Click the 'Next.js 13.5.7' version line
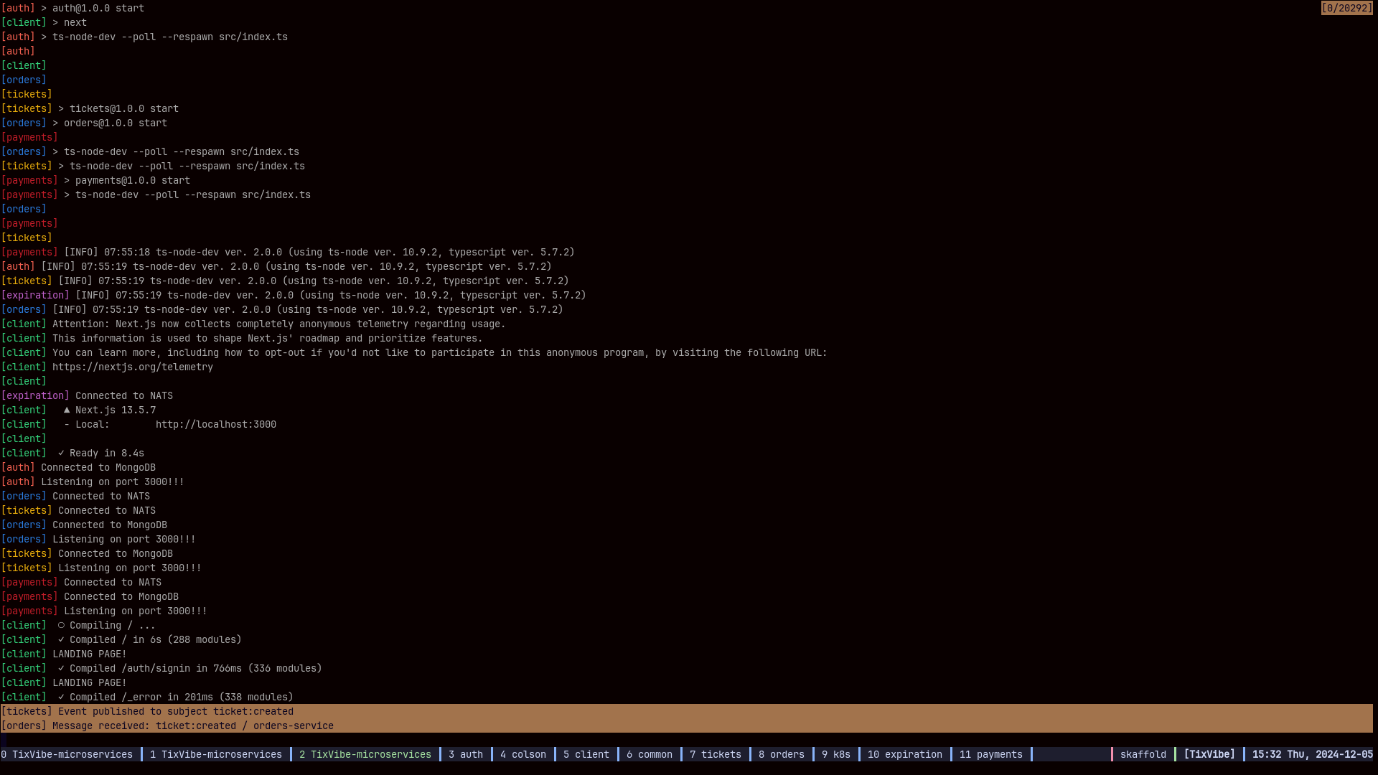Image resolution: width=1378 pixels, height=775 pixels. [78, 410]
